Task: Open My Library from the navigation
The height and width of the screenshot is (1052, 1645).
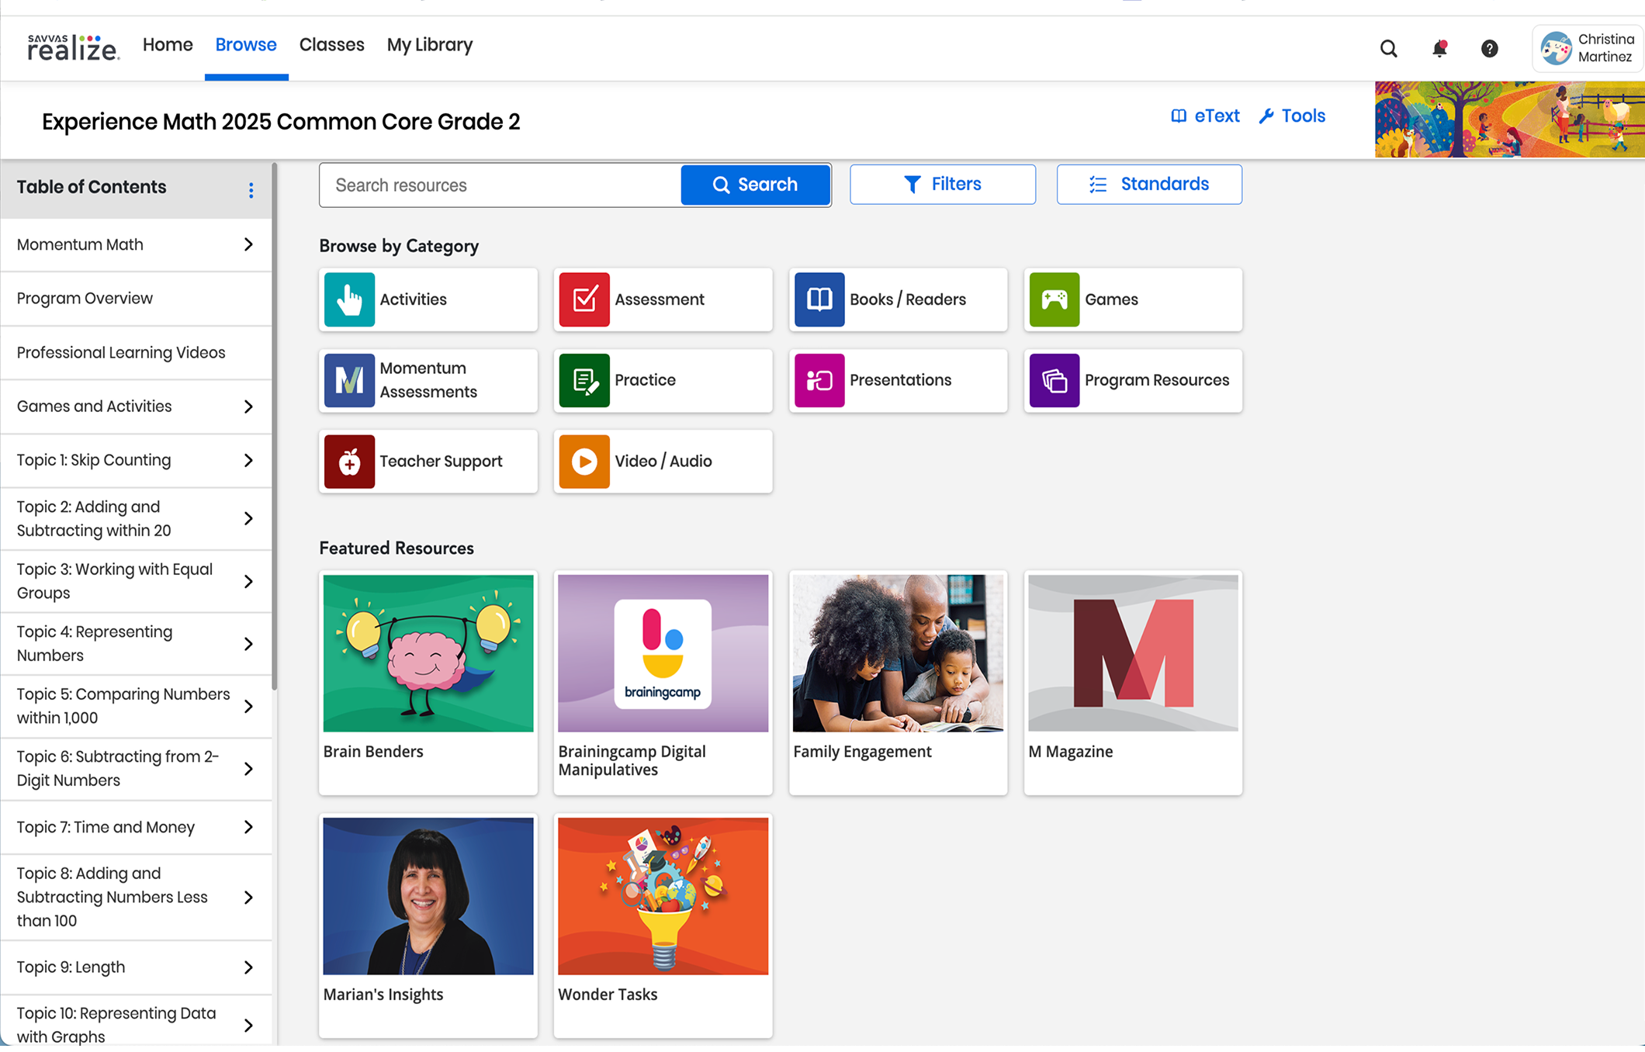Action: coord(430,44)
